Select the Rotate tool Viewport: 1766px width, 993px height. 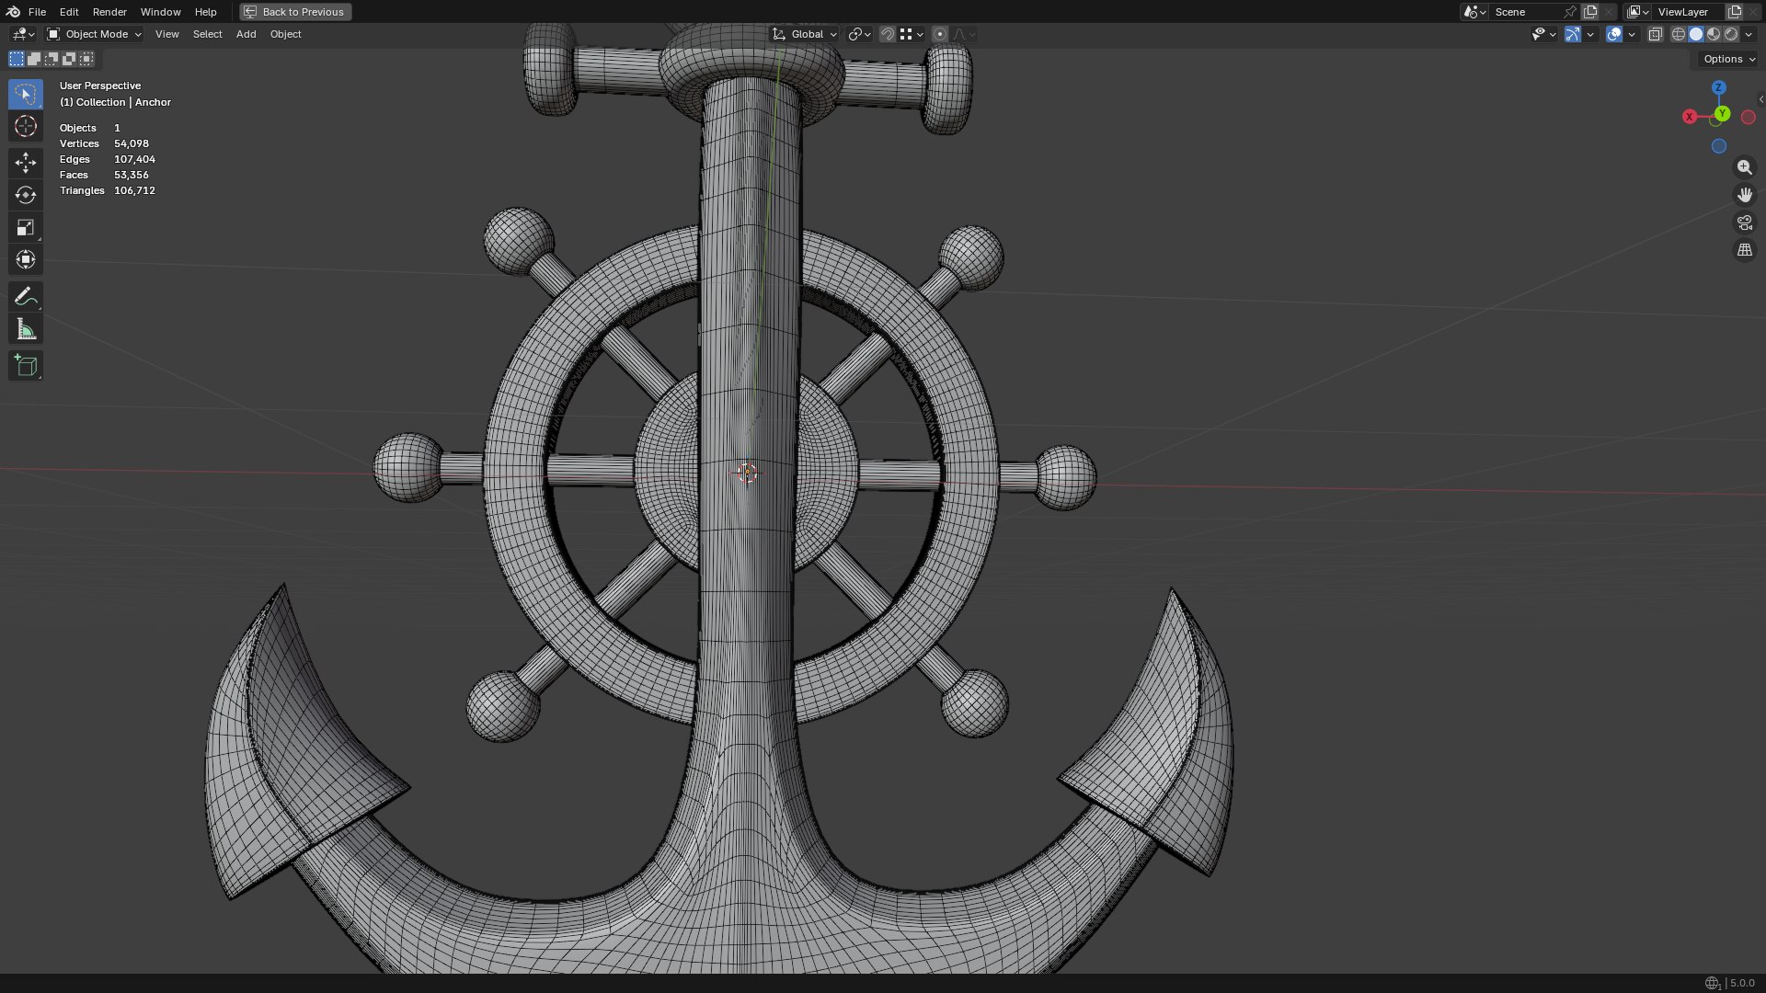[x=26, y=195]
